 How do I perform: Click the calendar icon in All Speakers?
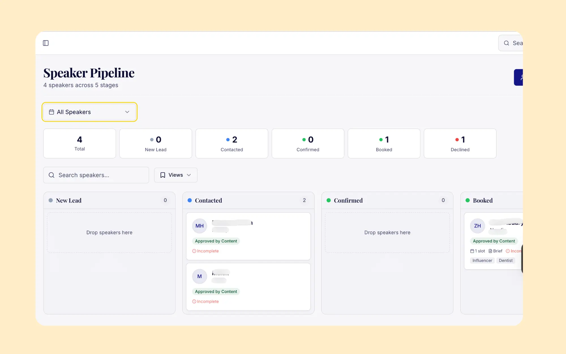[51, 112]
